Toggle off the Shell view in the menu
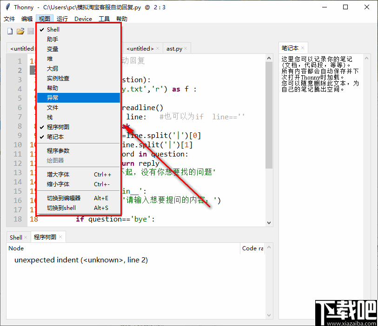This screenshot has height=326, width=378. (53, 29)
